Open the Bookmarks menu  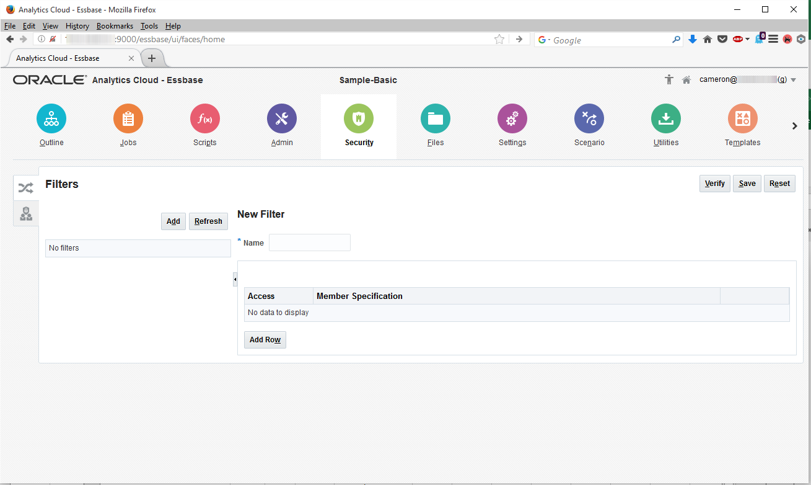115,26
